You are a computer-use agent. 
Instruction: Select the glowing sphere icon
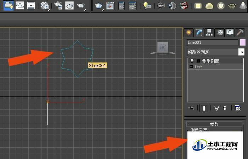coord(221,6)
